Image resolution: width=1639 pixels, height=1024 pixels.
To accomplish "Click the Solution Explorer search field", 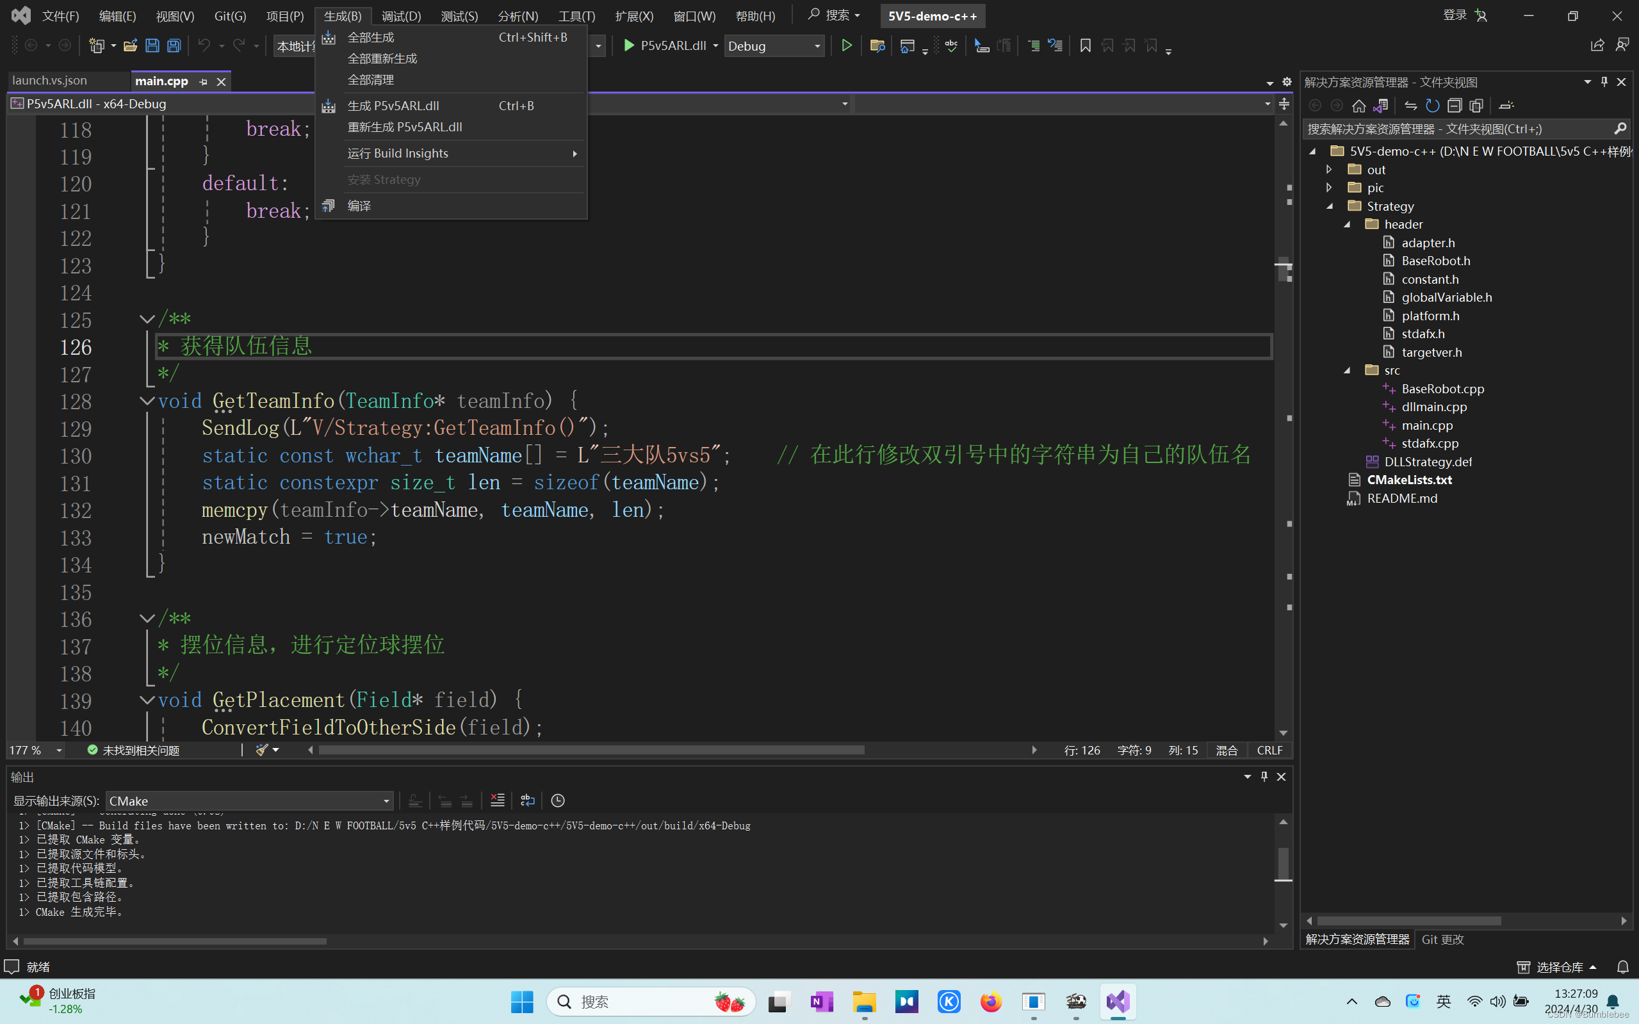I will click(1456, 129).
